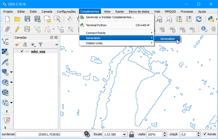Open the Escala scale dropdown
218x139 pixels.
click(x=124, y=134)
